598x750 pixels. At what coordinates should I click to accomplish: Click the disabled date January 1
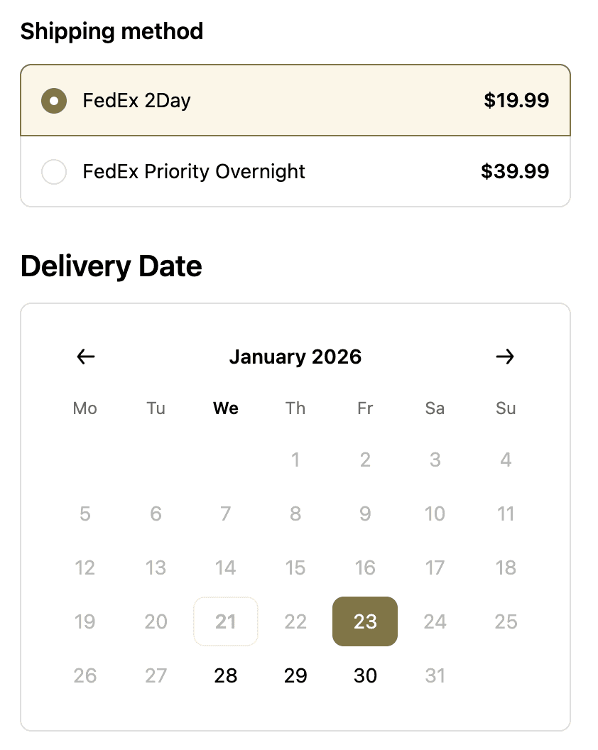(x=295, y=460)
